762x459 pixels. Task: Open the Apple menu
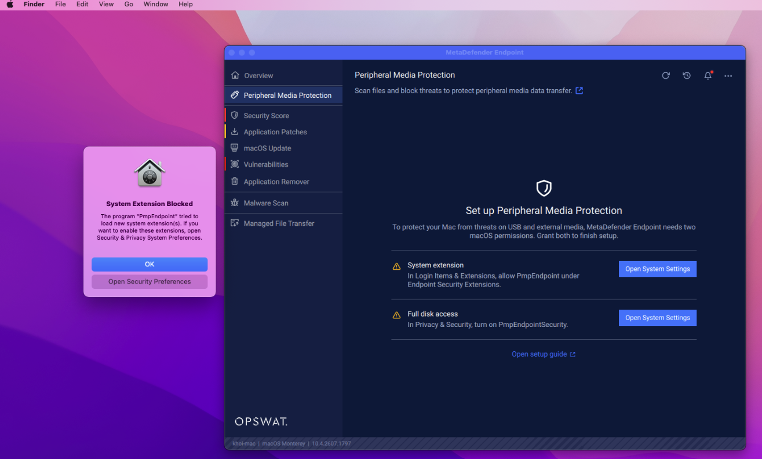[10, 4]
